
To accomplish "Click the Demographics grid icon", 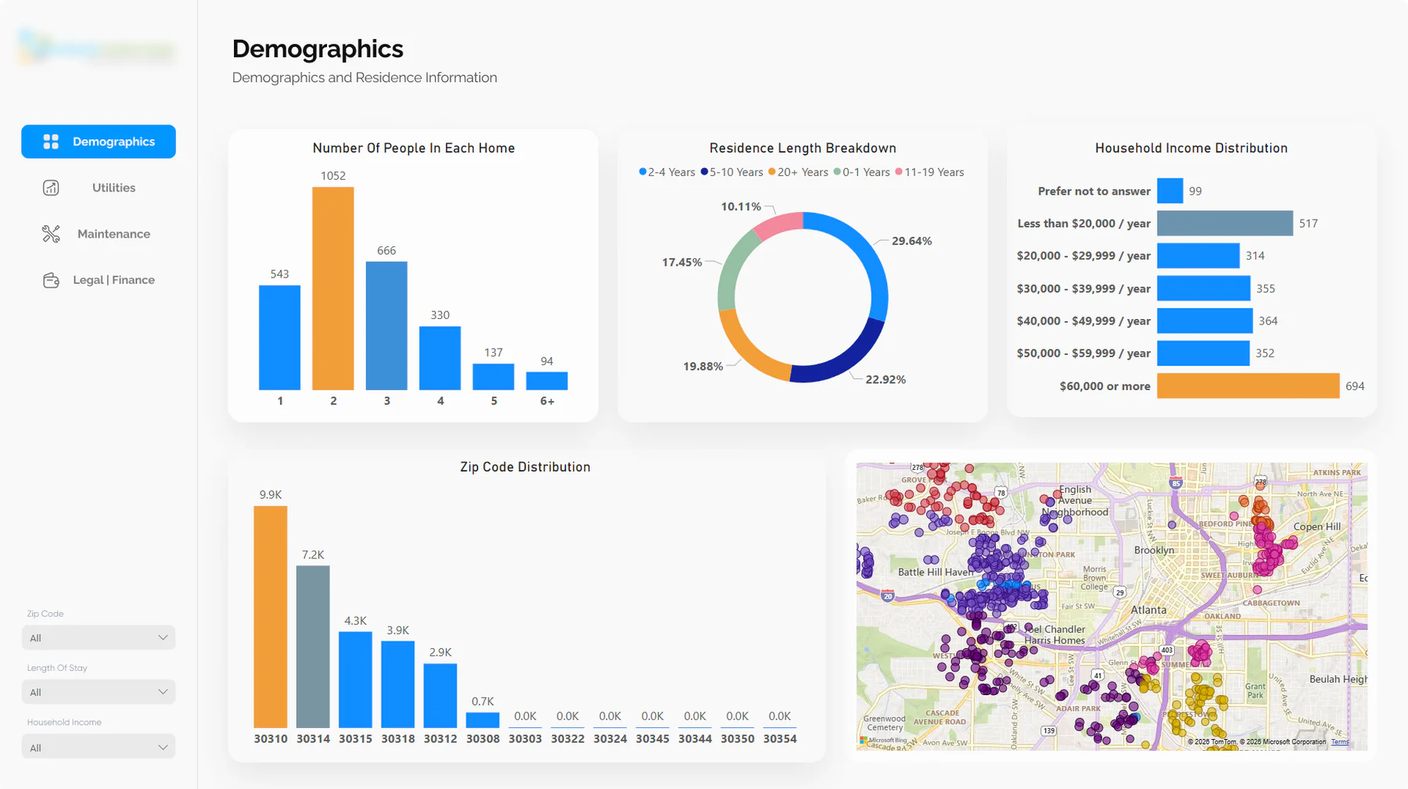I will coord(51,142).
